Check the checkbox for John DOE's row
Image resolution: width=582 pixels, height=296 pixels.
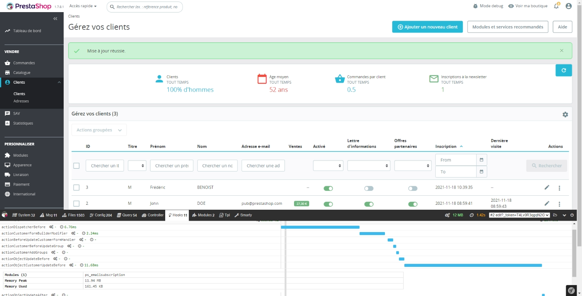(77, 203)
